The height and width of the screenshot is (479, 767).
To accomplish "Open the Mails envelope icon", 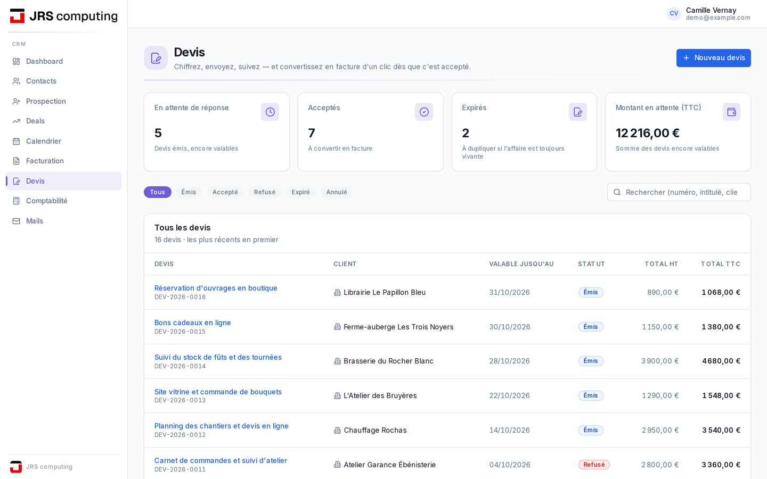I will [x=16, y=221].
